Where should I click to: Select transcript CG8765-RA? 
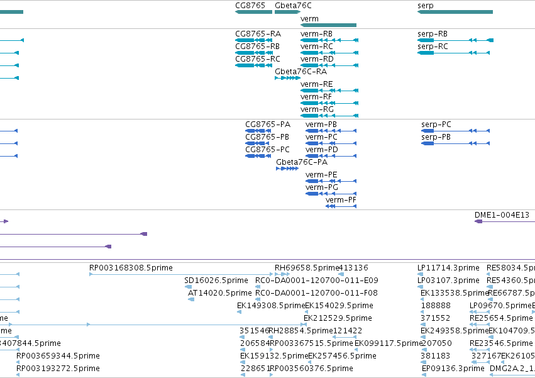254,40
